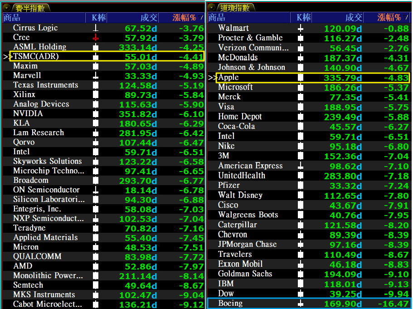Click 商品 column header in 道瓊指數 panel

click(x=248, y=17)
